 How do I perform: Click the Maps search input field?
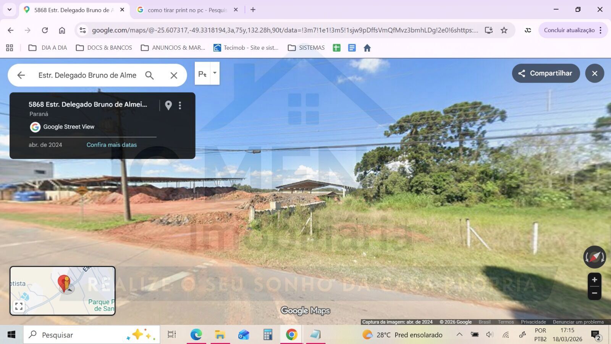[87, 75]
